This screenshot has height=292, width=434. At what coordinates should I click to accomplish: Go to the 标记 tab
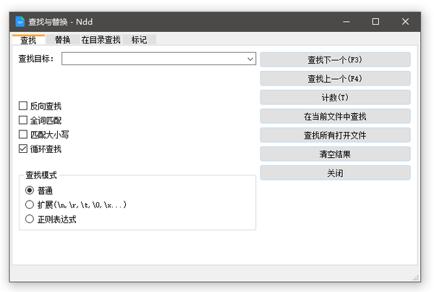tap(139, 40)
